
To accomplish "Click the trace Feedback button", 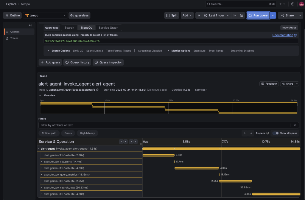I will [269, 84].
